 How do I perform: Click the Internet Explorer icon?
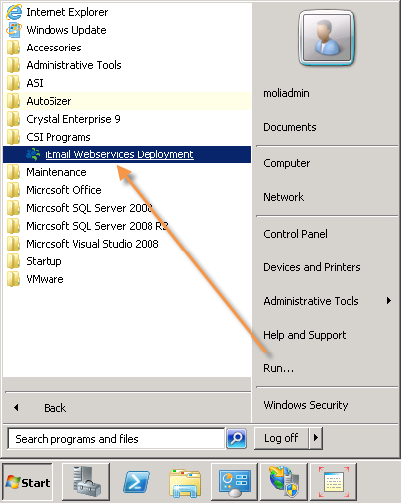tap(14, 12)
